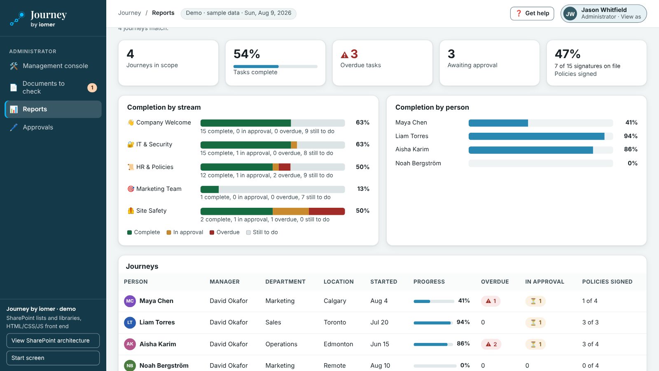Click the Journey breadcrumb link

coord(129,13)
